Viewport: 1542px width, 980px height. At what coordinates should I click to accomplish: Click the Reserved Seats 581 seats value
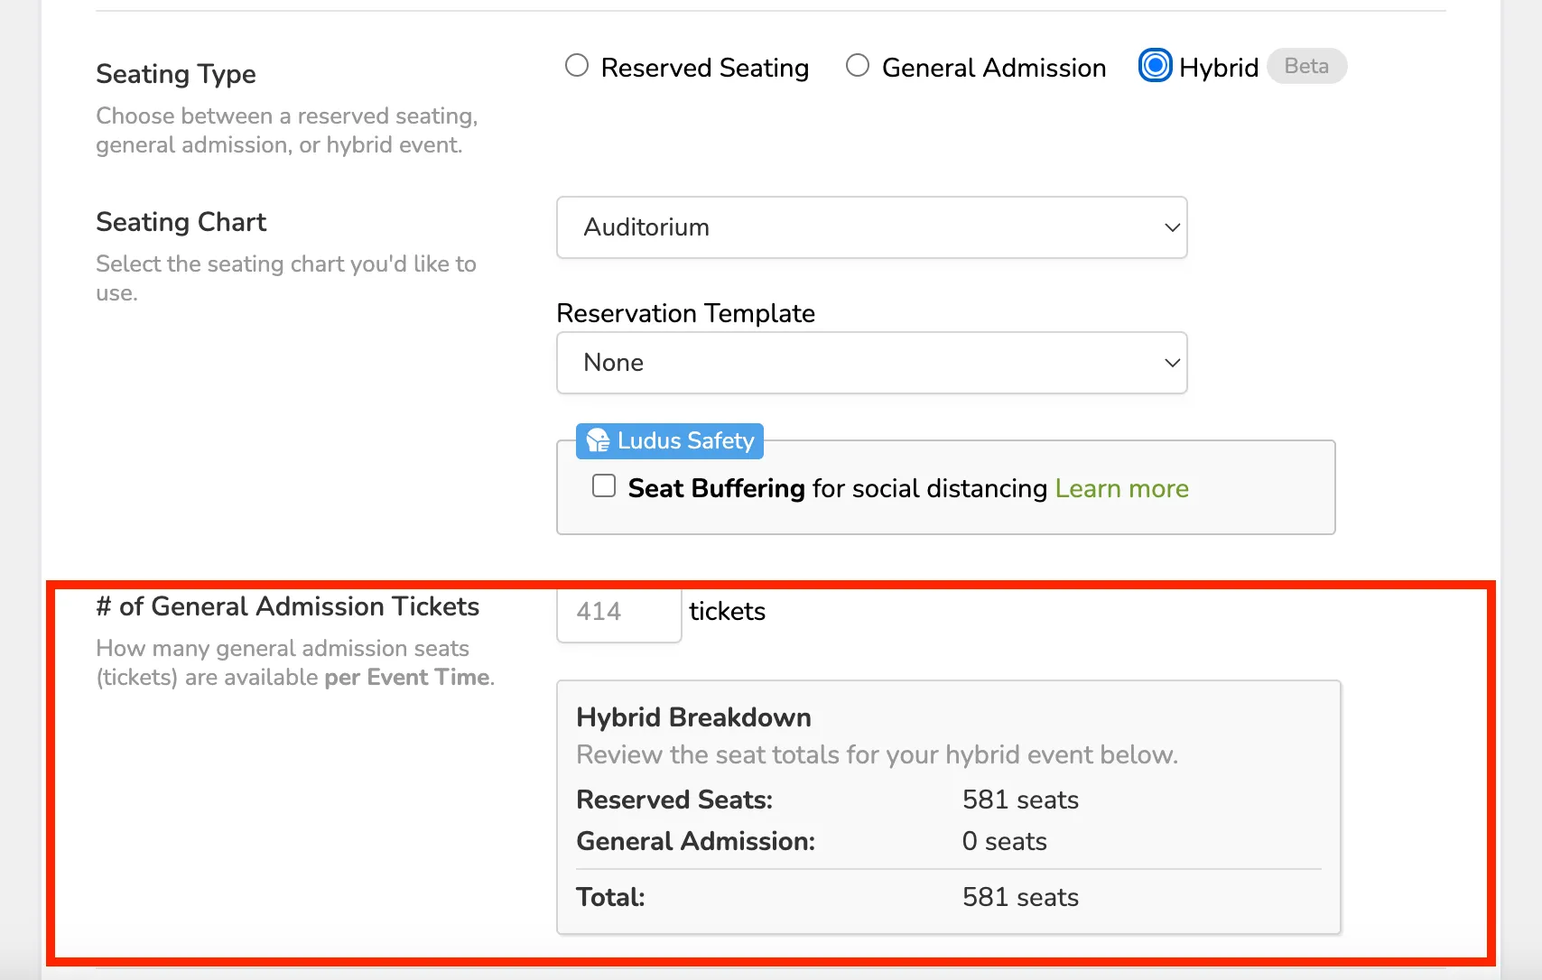tap(1020, 800)
